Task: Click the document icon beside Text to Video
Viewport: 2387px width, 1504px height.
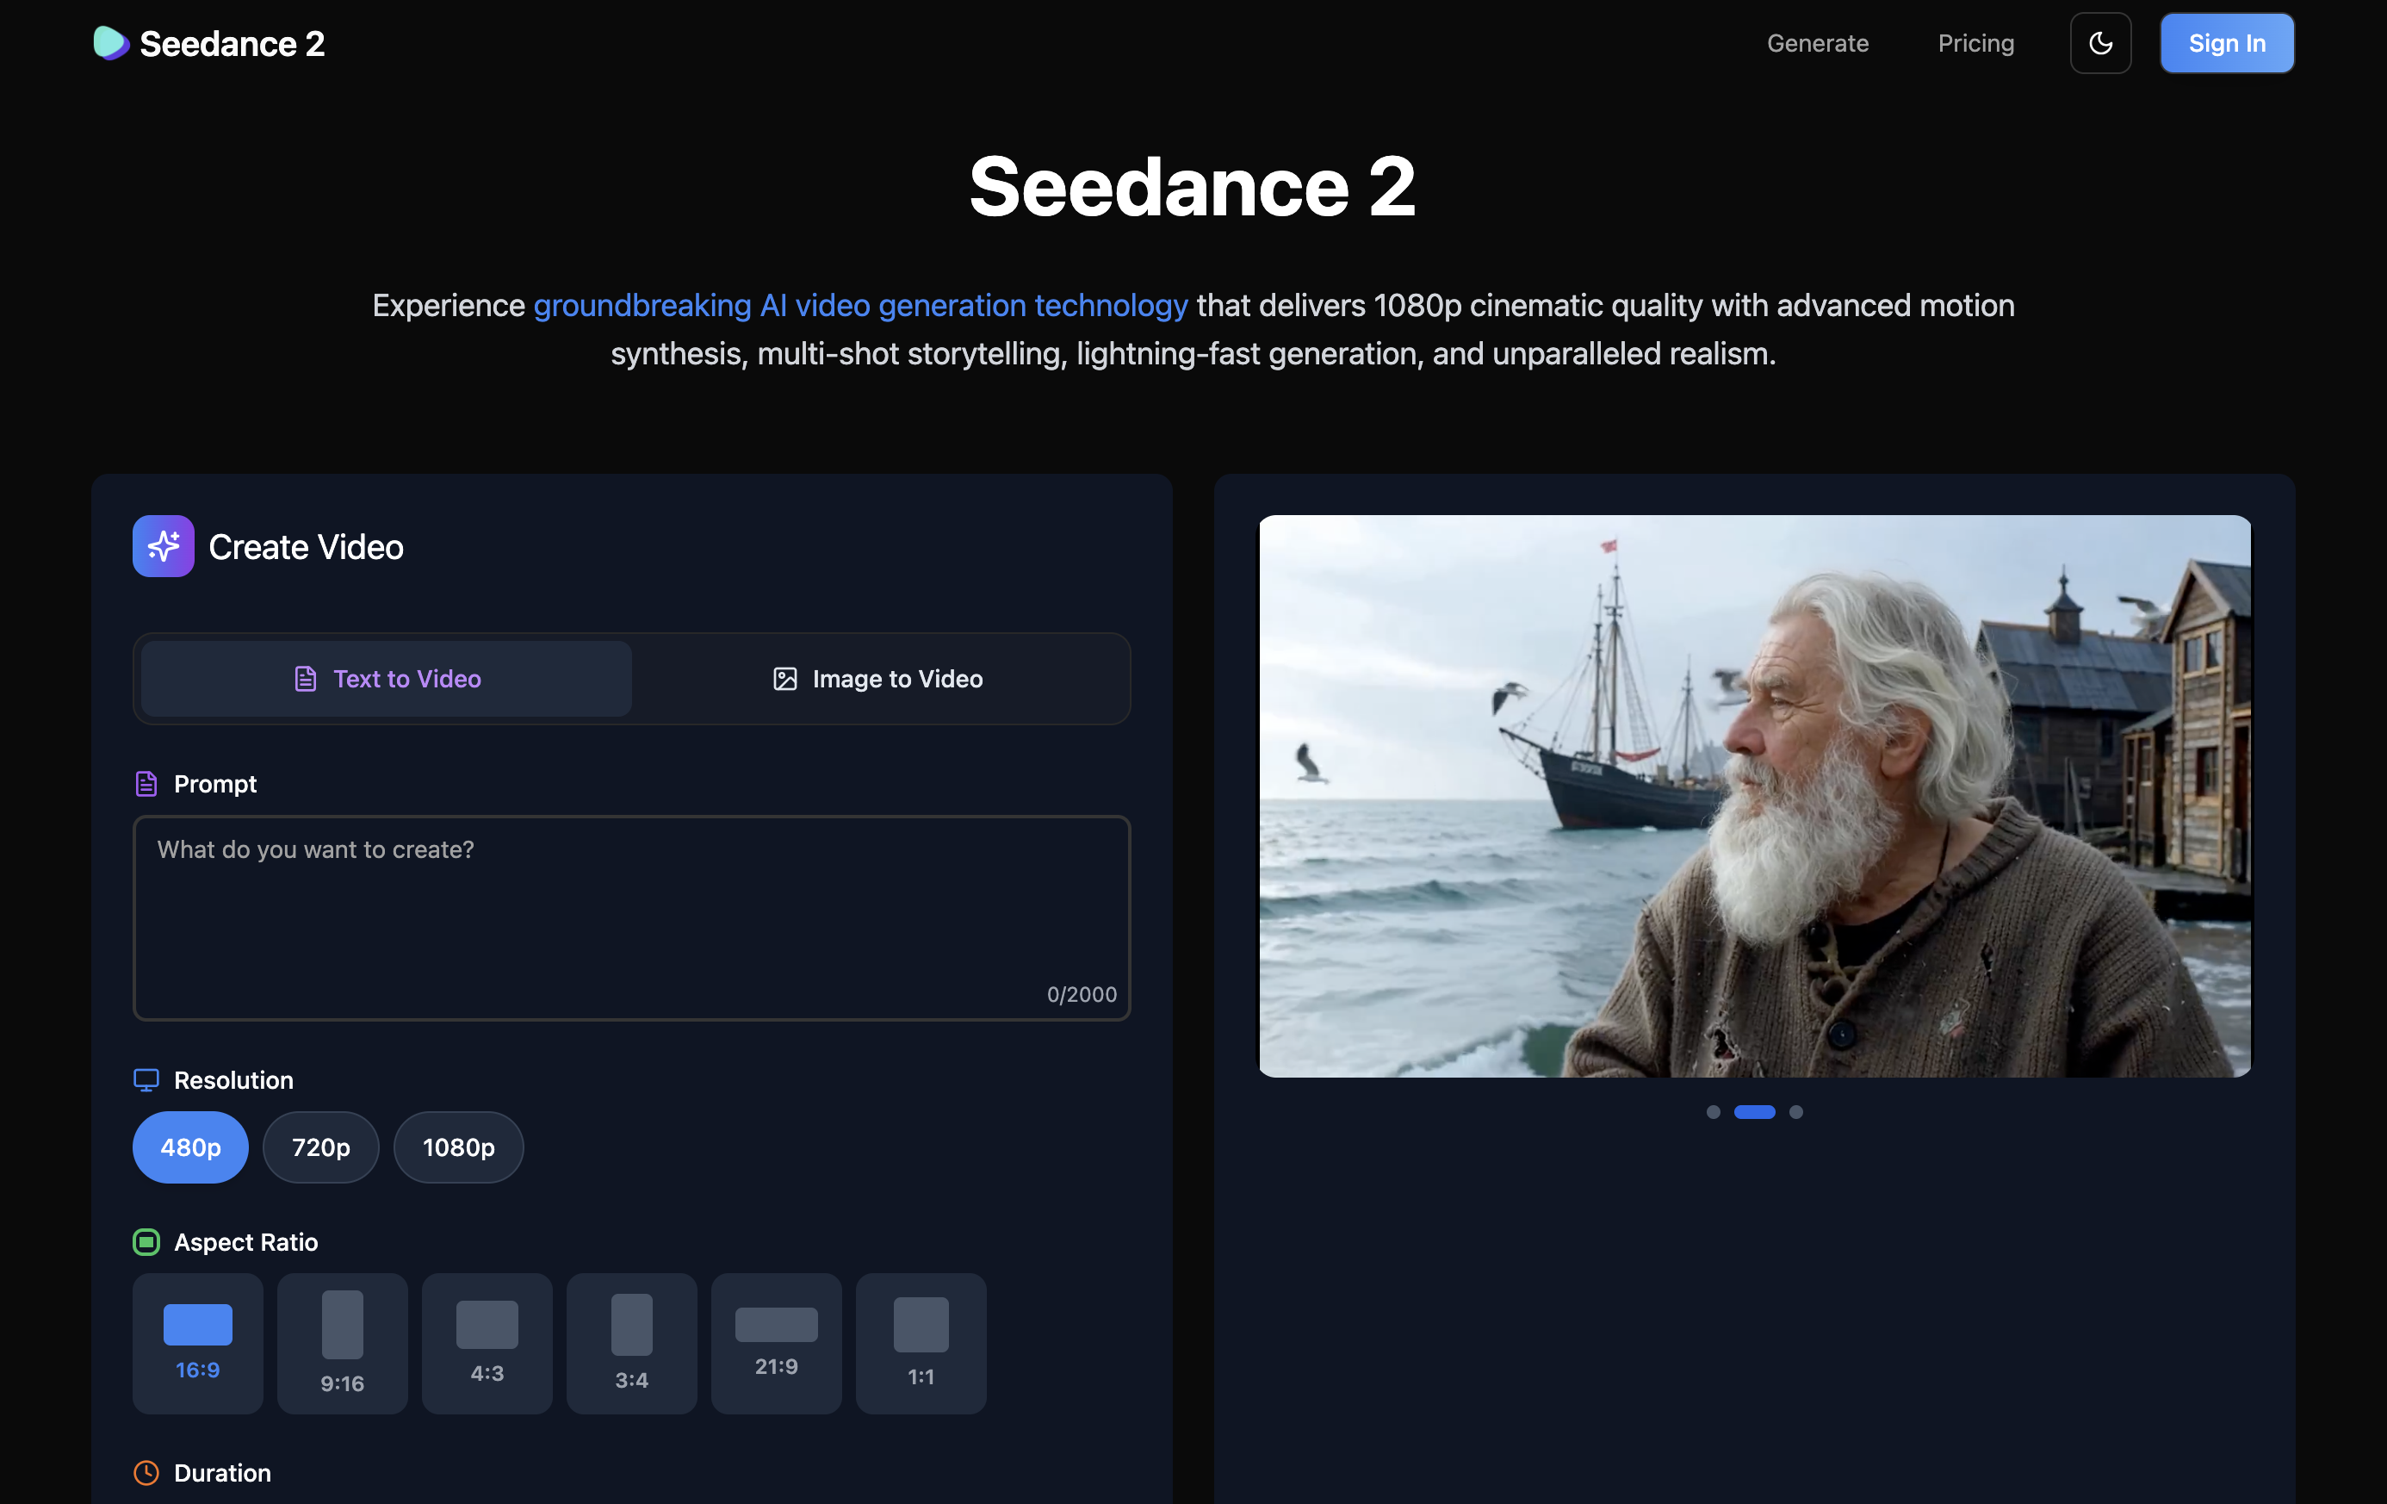Action: [307, 678]
